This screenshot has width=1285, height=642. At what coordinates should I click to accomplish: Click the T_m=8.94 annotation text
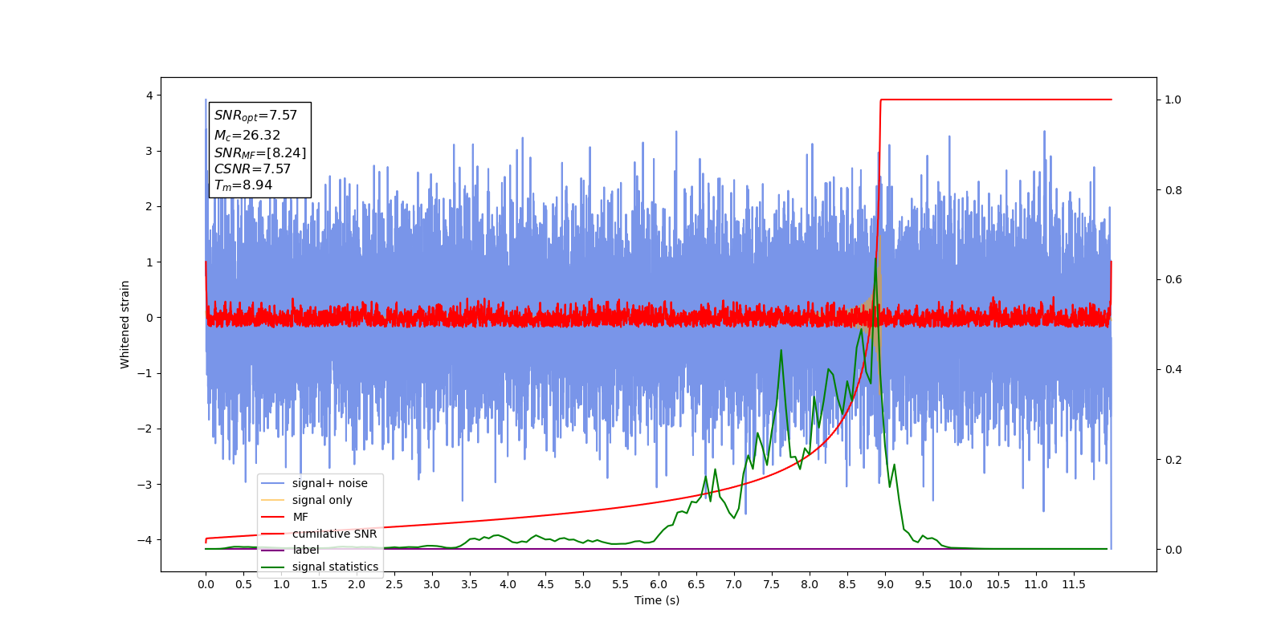pos(243,185)
